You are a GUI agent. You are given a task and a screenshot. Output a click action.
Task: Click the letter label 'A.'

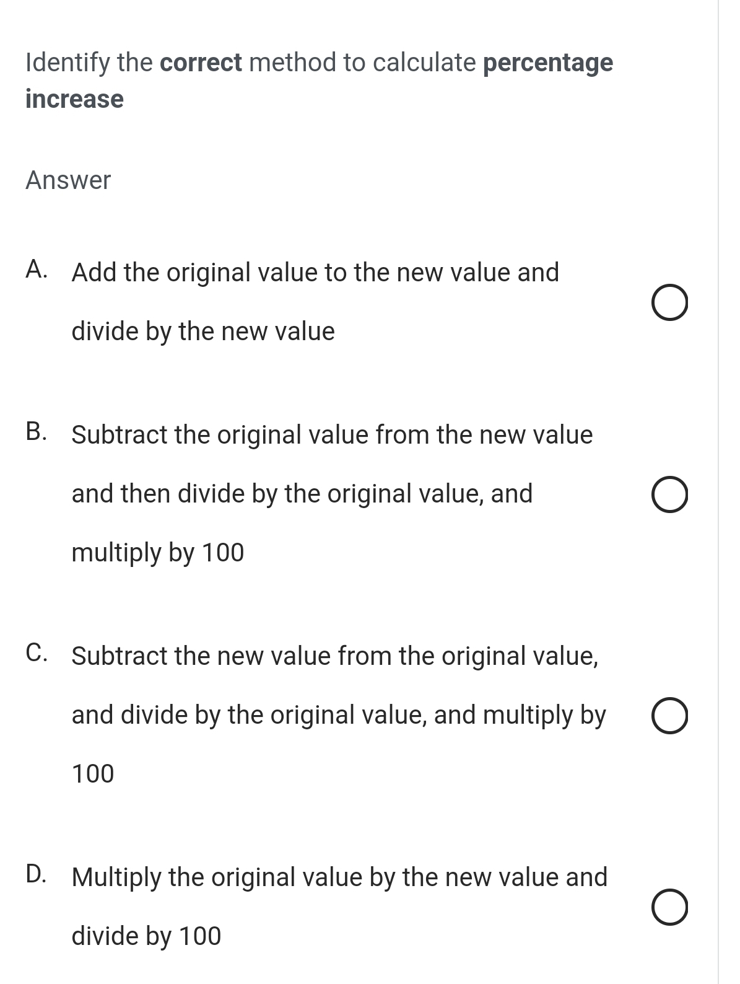[x=38, y=270]
